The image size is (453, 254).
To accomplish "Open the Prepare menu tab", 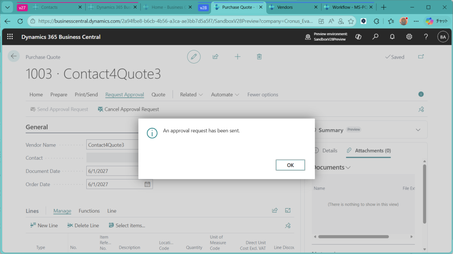I will pyautogui.click(x=59, y=94).
